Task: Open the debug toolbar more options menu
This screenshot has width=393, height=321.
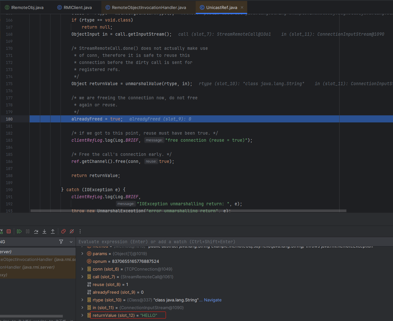Action: (80, 231)
